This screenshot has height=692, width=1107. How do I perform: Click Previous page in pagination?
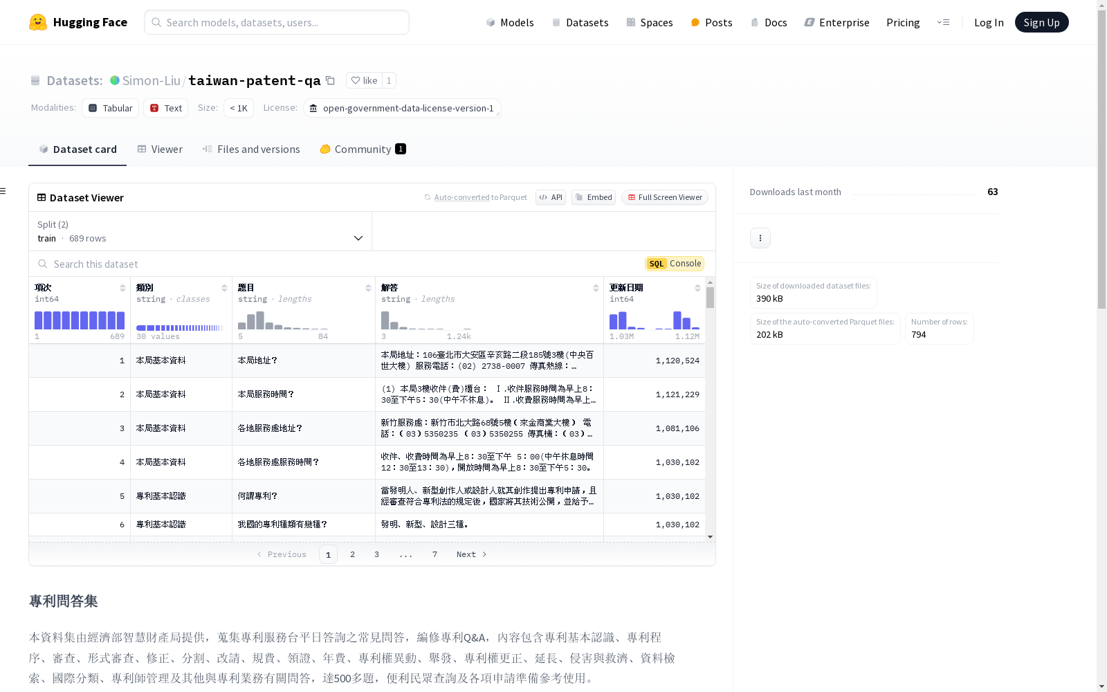[282, 554]
